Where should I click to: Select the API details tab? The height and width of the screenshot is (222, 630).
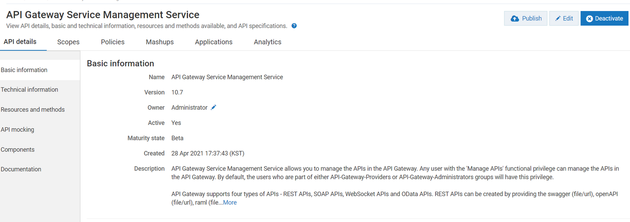[x=20, y=42]
